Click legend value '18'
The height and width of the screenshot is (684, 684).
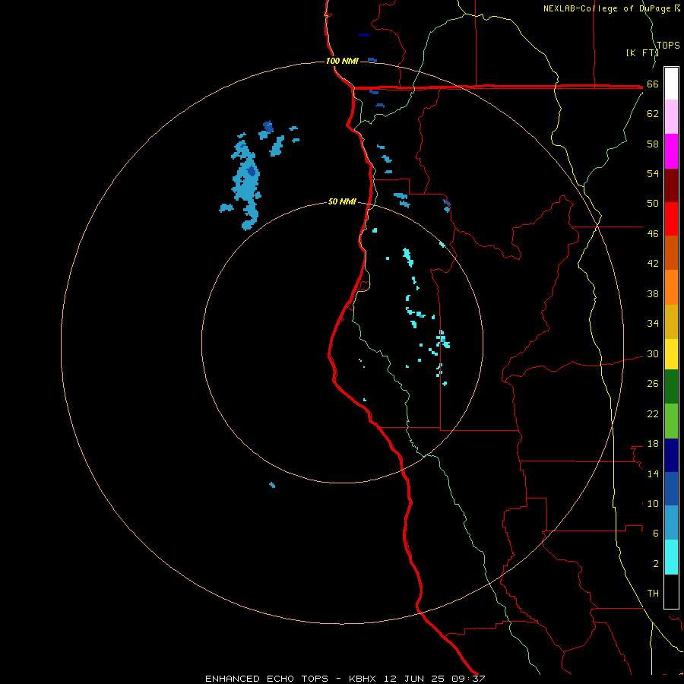(653, 444)
